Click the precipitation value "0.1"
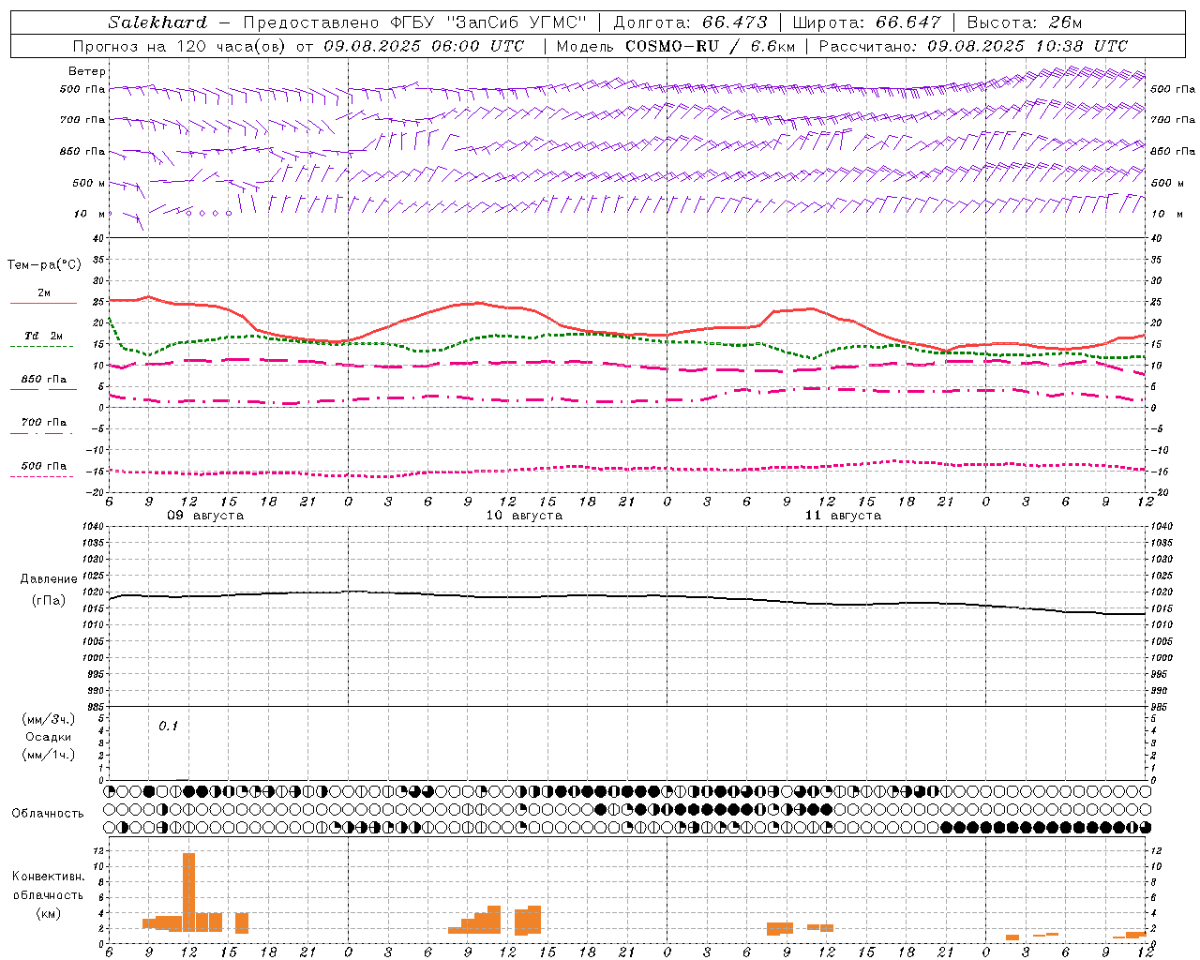The height and width of the screenshot is (960, 1200). [168, 726]
